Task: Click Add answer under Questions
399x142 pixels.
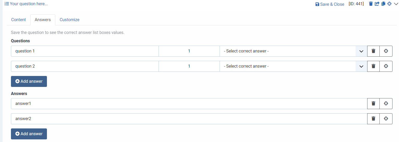Action: [29, 81]
